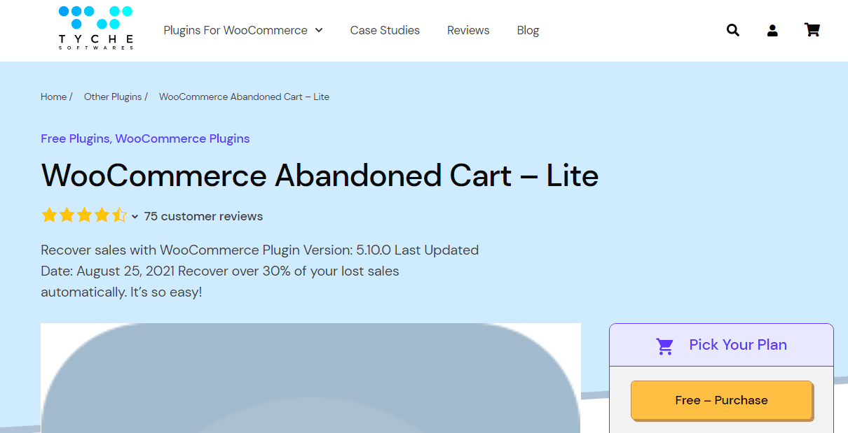Open the Free Plugins category link
Image resolution: width=848 pixels, height=433 pixels.
[74, 139]
